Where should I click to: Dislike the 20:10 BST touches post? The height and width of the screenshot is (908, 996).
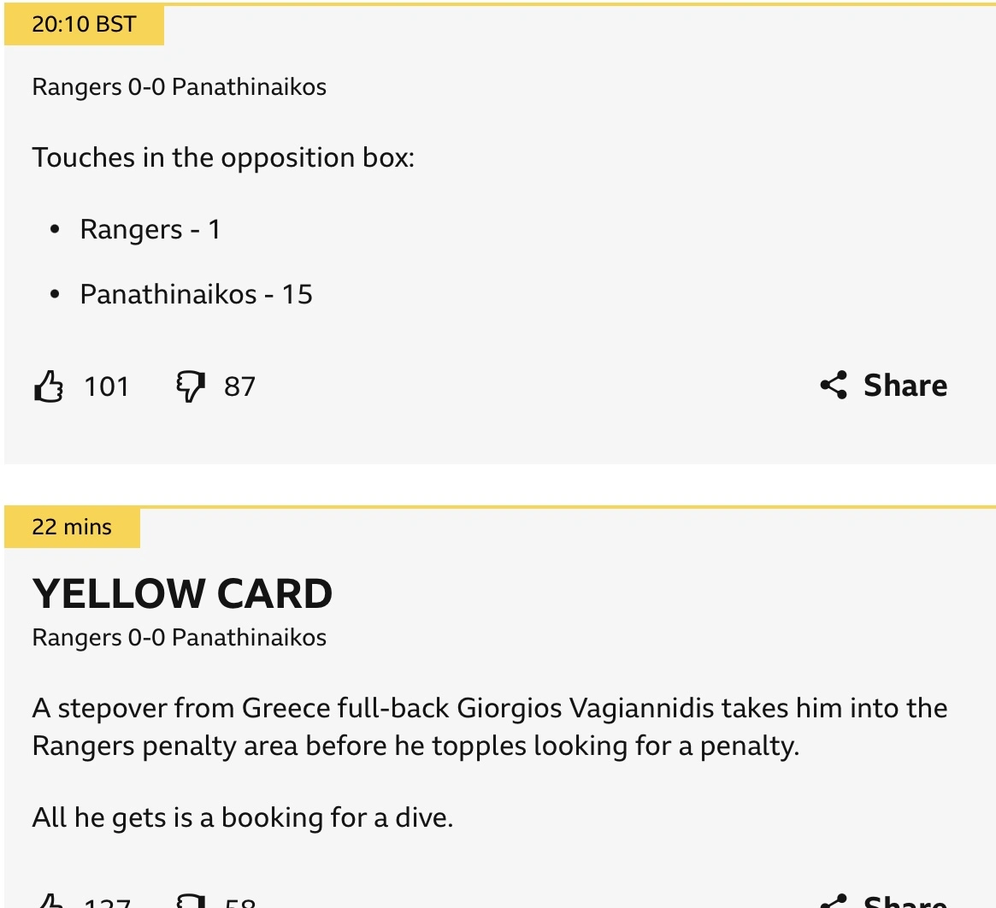click(190, 386)
